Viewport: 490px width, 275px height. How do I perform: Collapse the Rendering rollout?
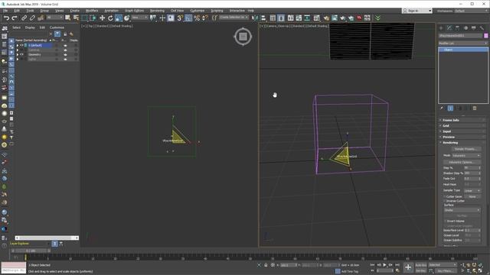coord(462,143)
